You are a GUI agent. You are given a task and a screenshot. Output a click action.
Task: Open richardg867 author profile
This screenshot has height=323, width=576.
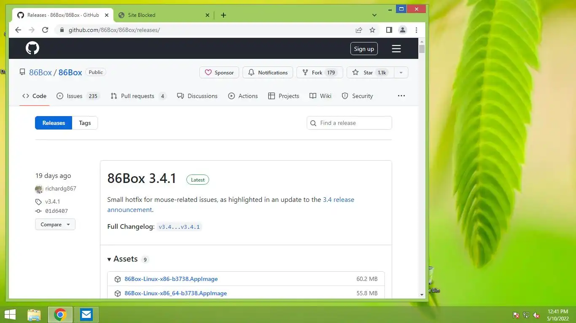coord(61,188)
